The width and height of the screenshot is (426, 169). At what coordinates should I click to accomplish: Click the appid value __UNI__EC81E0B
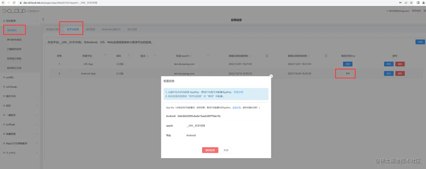pos(196,126)
